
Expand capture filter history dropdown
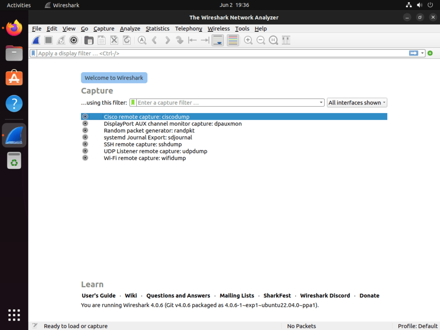(321, 102)
